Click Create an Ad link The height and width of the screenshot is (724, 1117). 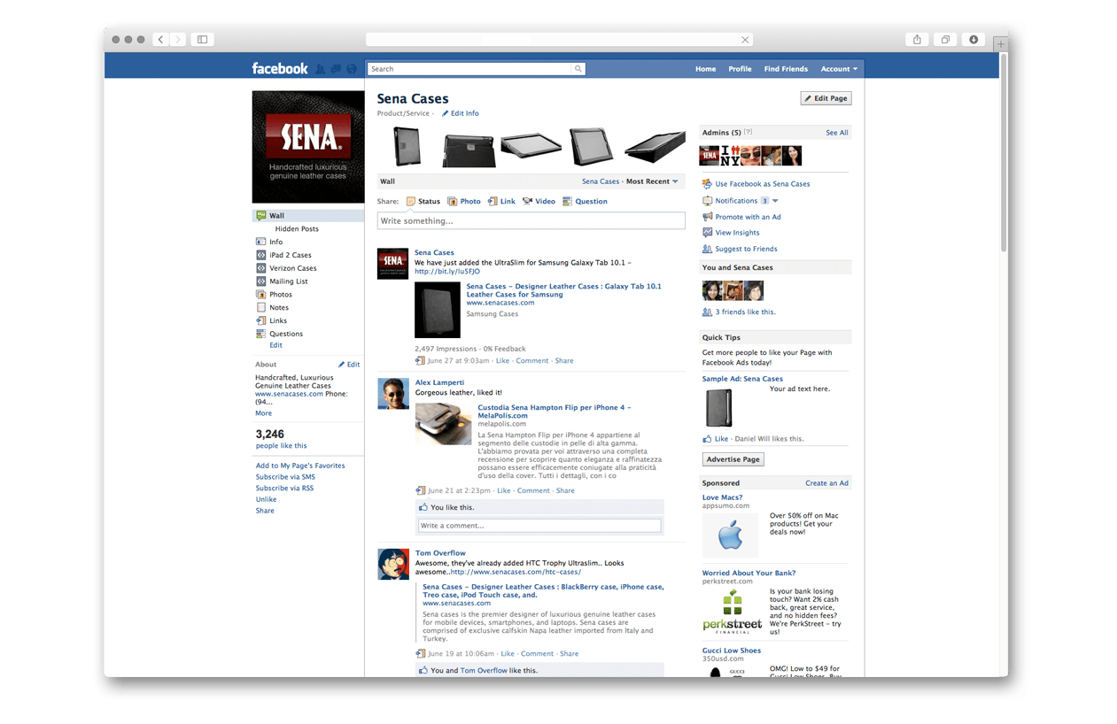(x=826, y=483)
